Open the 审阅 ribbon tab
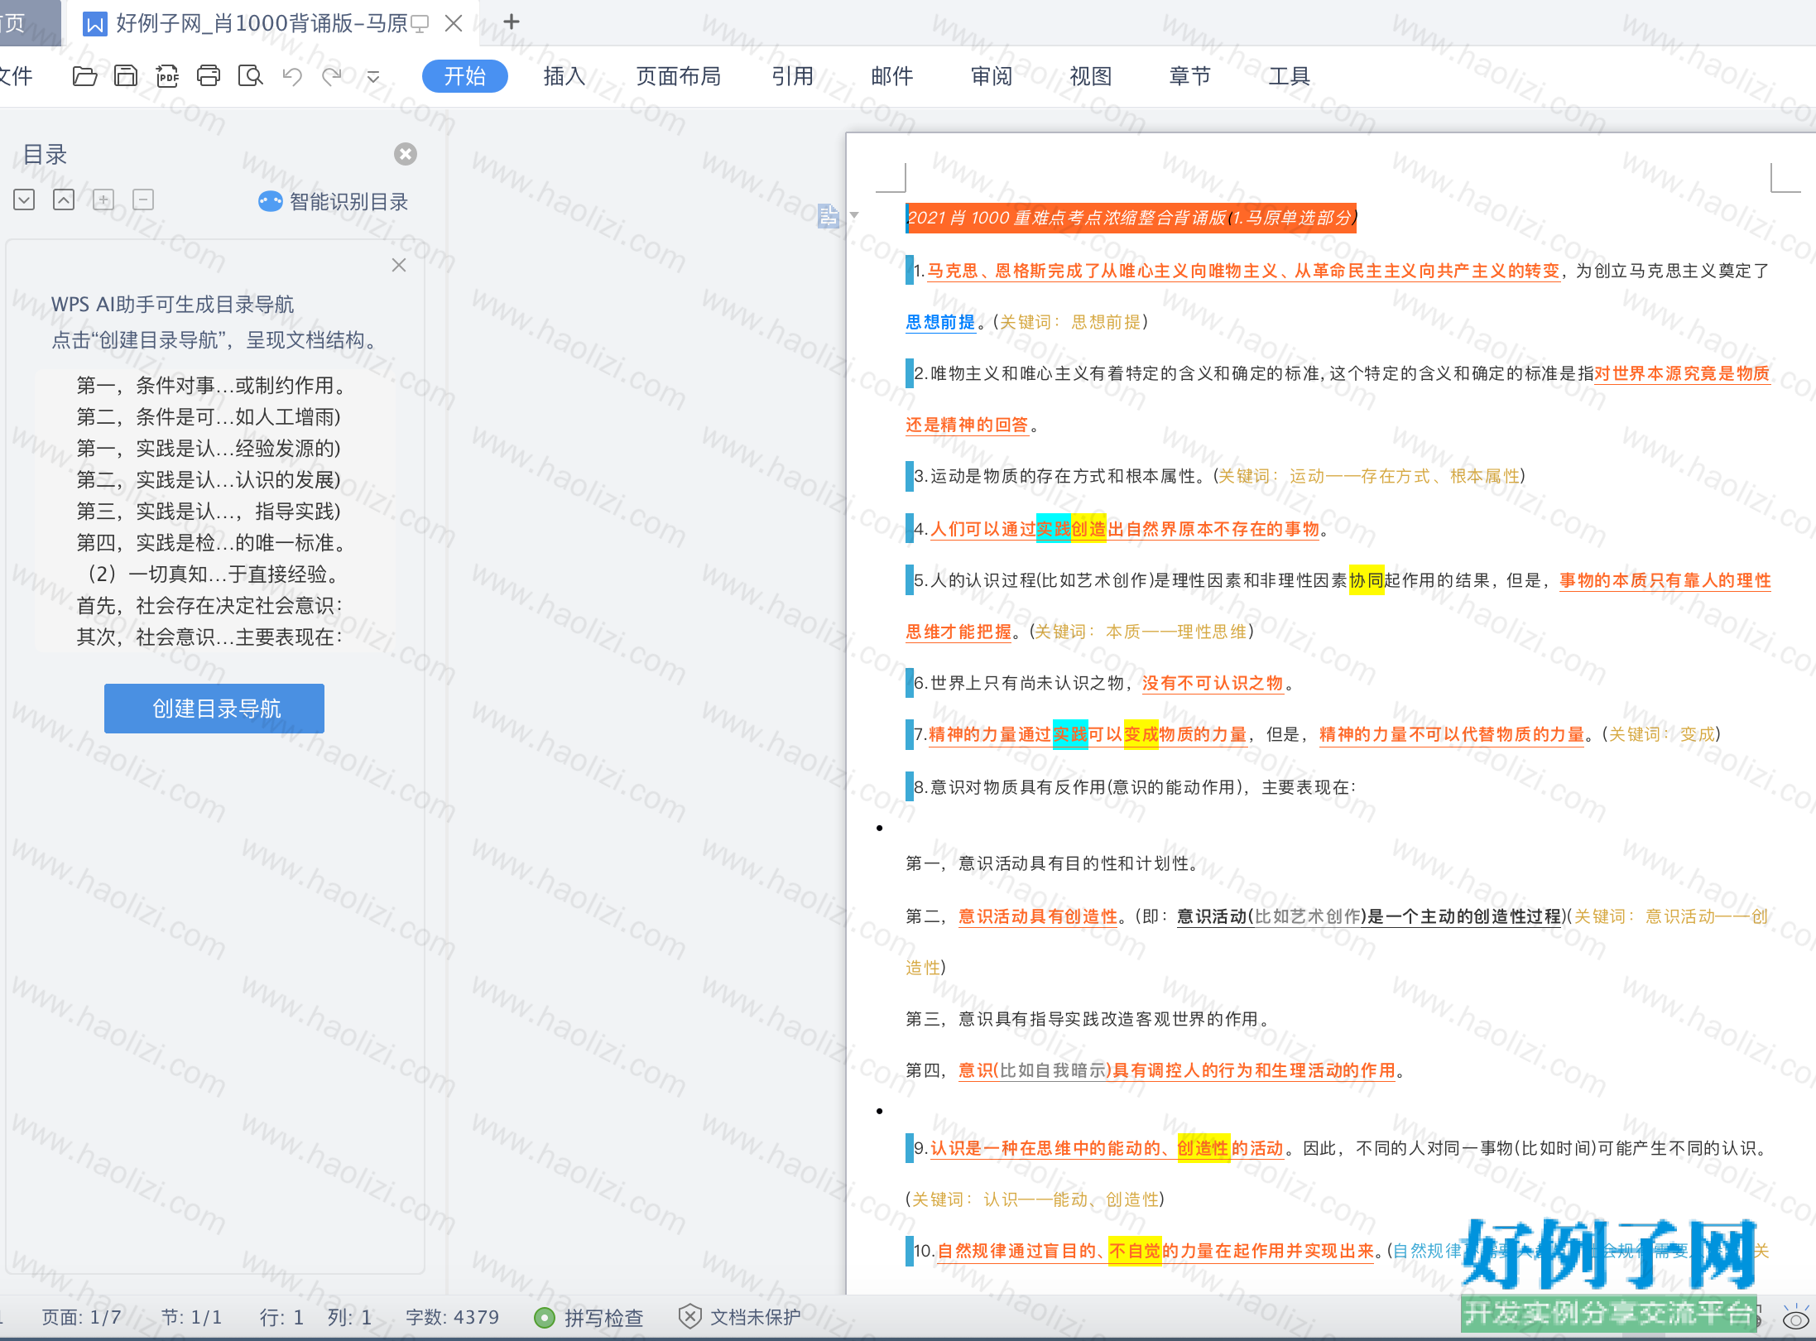This screenshot has width=1816, height=1341. (992, 76)
